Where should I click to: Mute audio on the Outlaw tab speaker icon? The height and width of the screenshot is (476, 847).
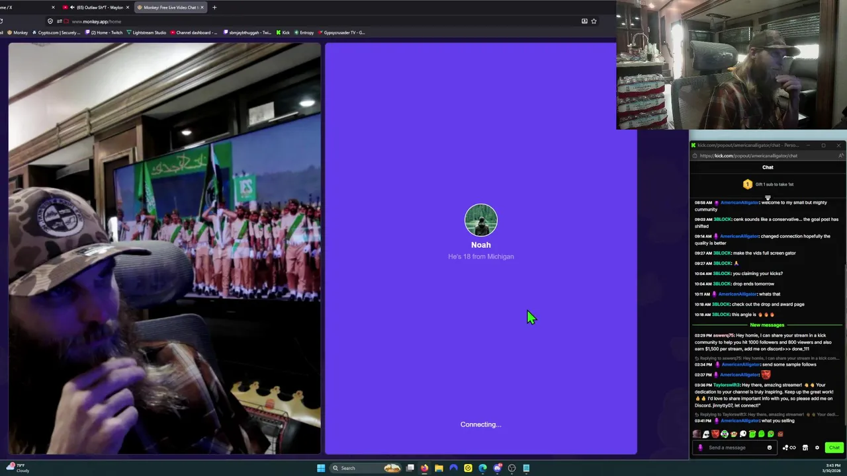(x=73, y=7)
